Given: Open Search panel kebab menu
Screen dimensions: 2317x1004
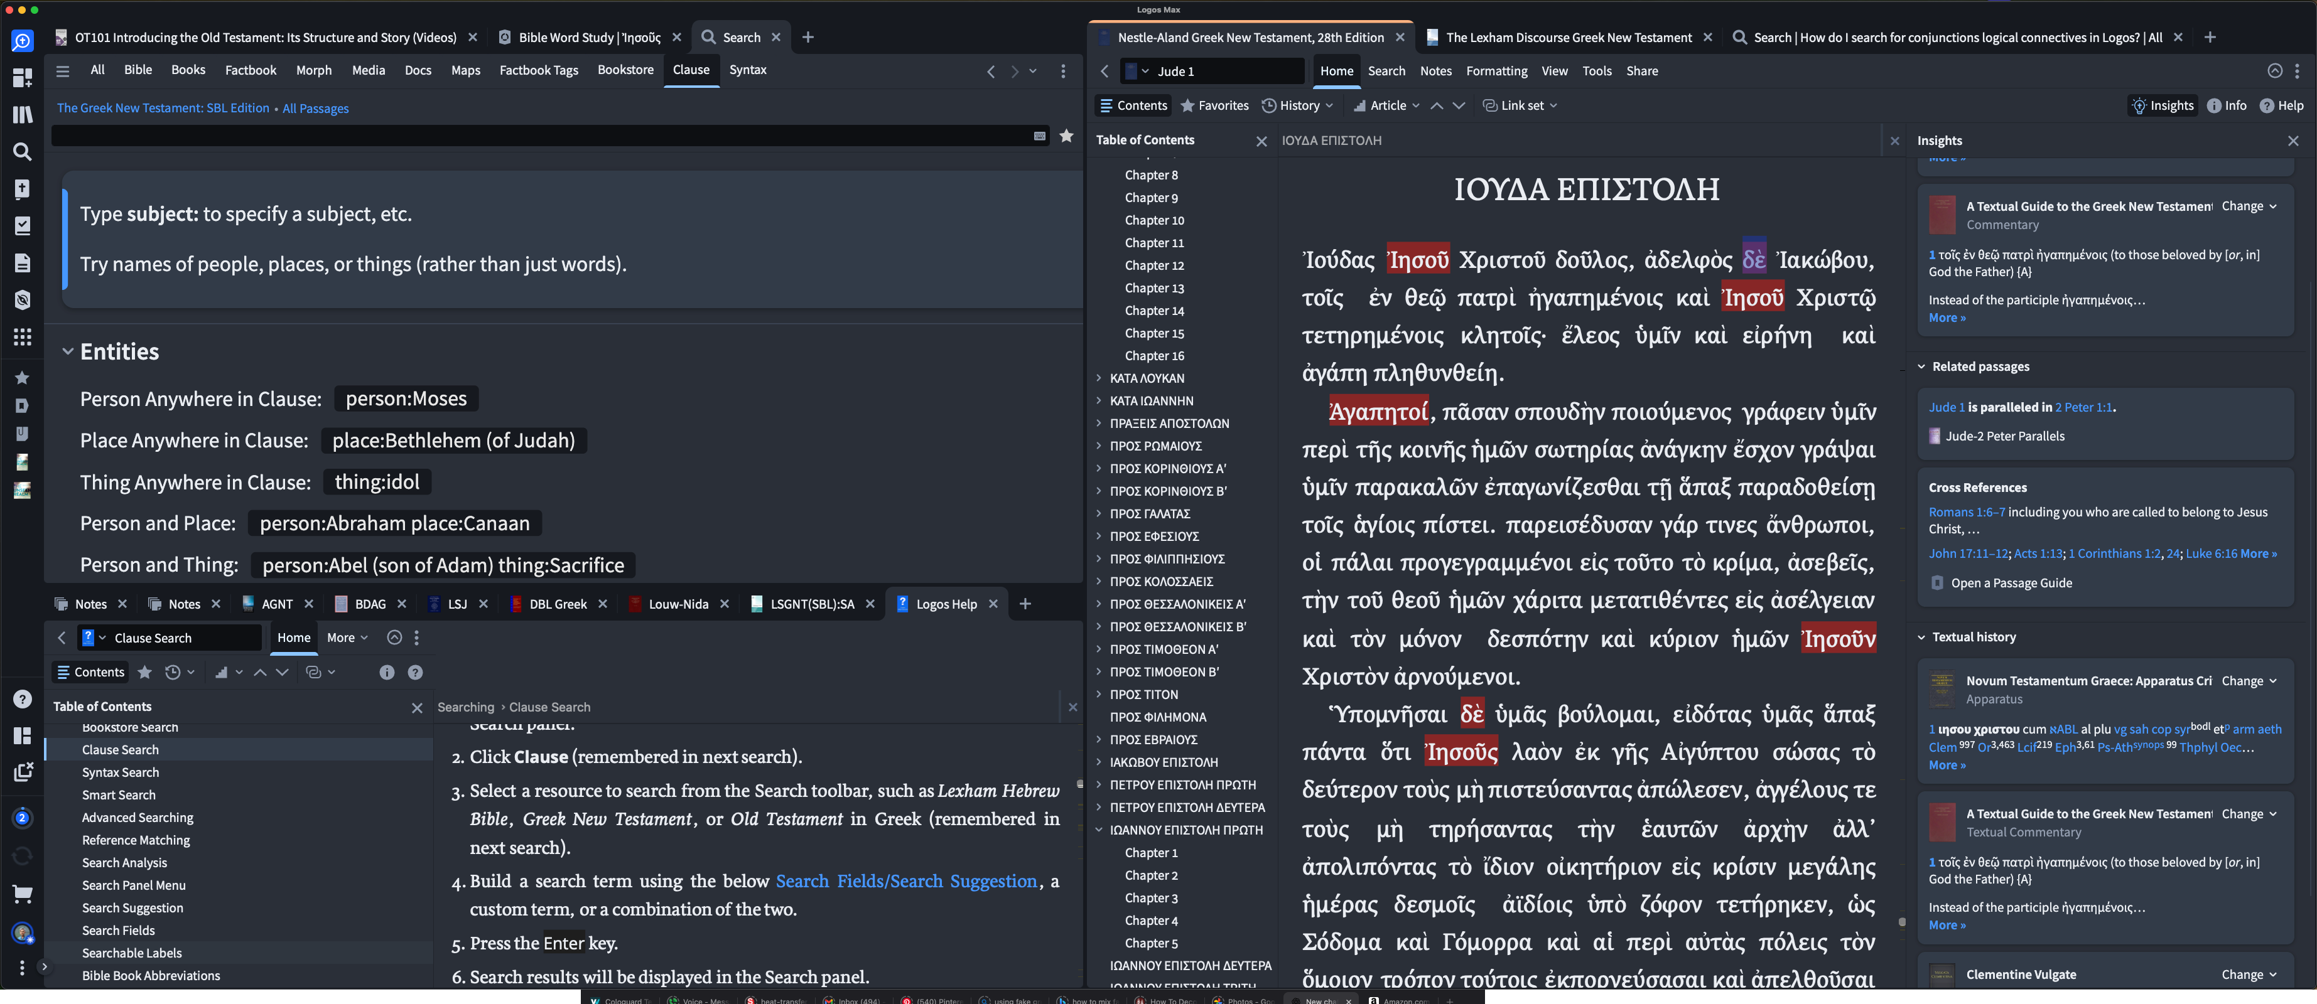Looking at the screenshot, I should tap(1063, 70).
